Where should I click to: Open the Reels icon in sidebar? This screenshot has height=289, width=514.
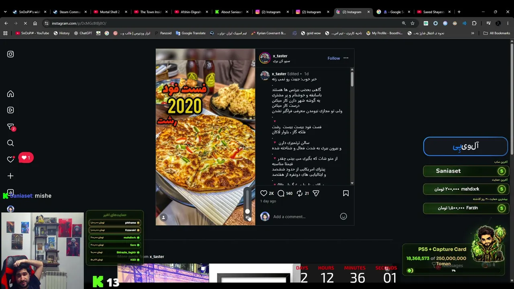click(x=10, y=110)
